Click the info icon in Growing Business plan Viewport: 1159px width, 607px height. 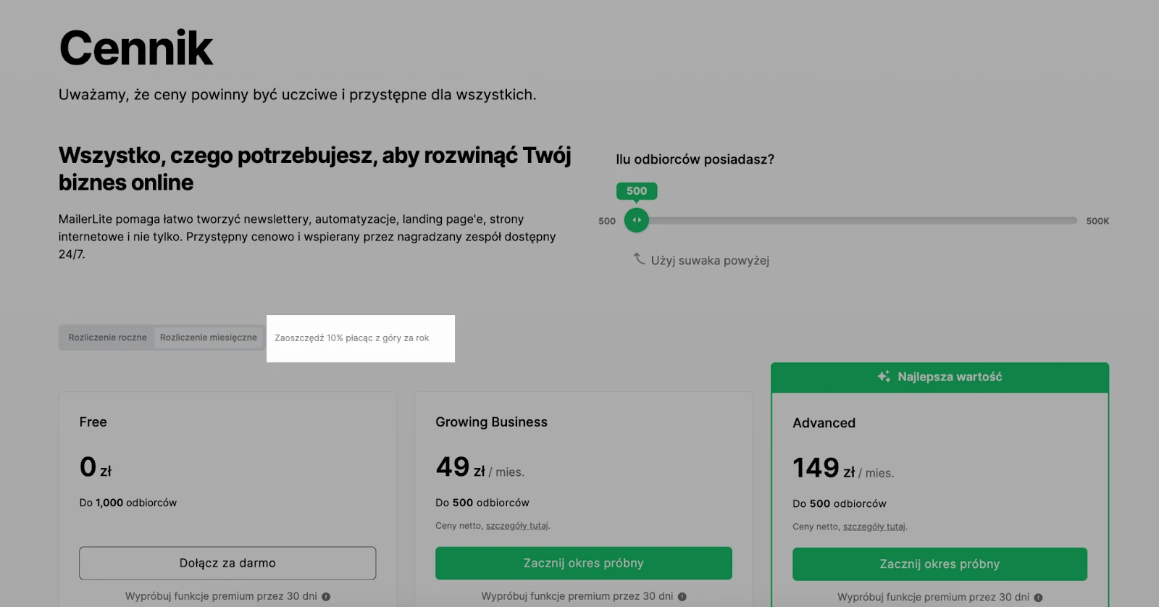click(x=682, y=597)
